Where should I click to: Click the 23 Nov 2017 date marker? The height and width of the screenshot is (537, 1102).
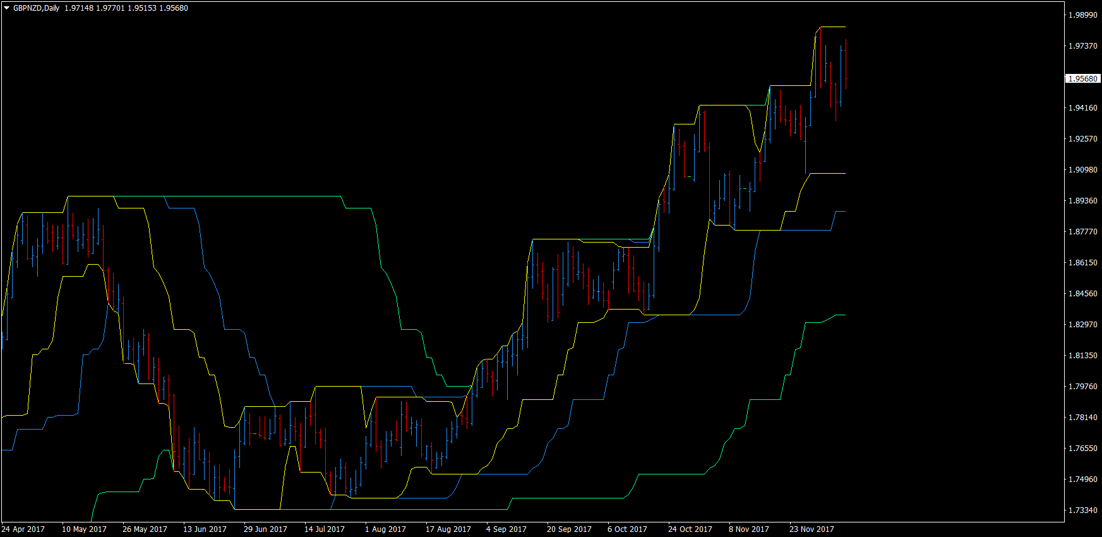click(812, 529)
